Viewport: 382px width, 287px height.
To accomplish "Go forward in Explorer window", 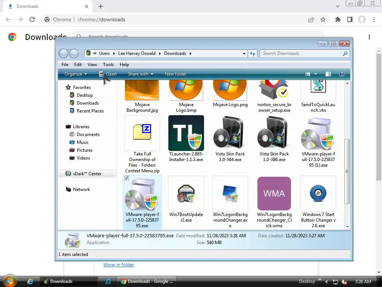I will click(74, 53).
